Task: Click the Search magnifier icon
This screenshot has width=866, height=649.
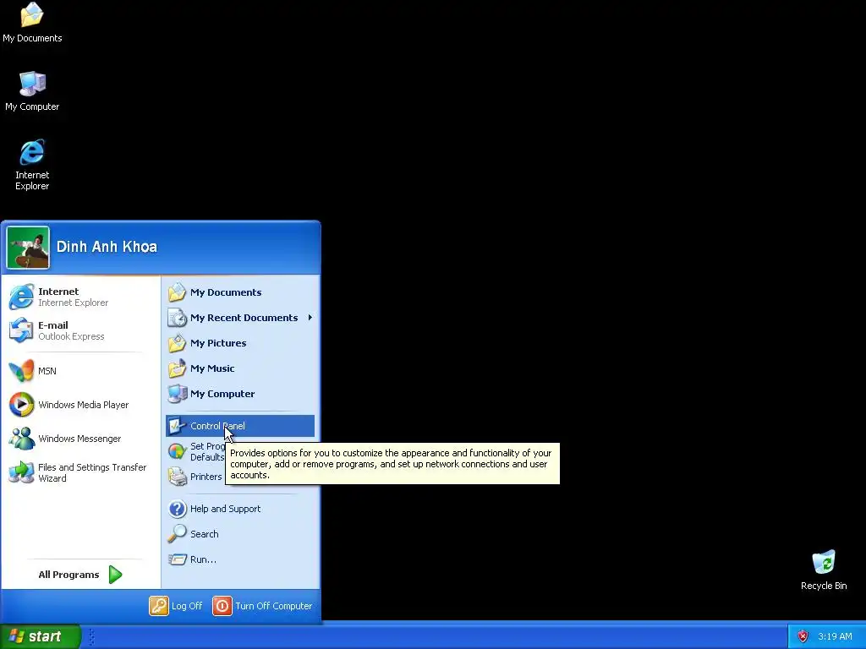Action: (178, 534)
